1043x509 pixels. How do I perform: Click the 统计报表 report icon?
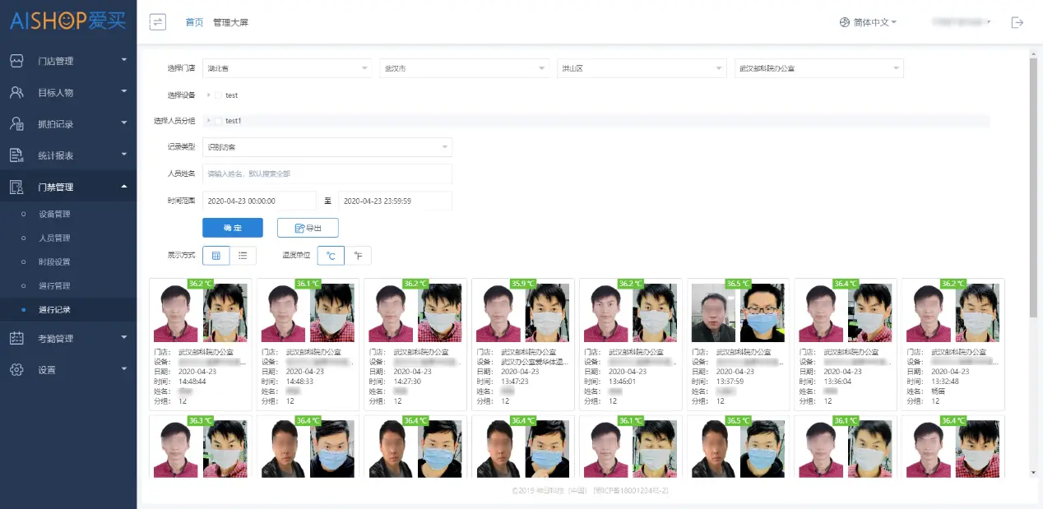[x=16, y=155]
